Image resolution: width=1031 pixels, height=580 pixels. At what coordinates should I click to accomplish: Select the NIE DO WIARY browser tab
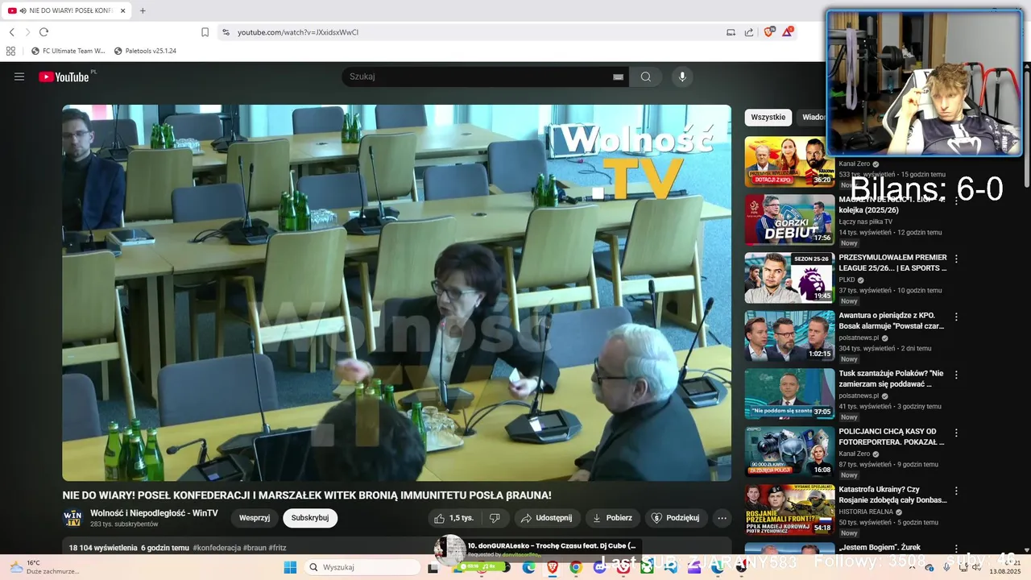(68, 10)
